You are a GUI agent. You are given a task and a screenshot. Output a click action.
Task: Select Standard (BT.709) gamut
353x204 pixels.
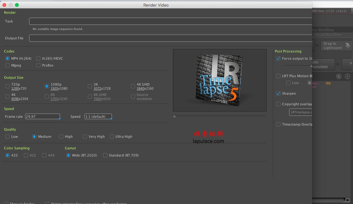tap(105, 155)
